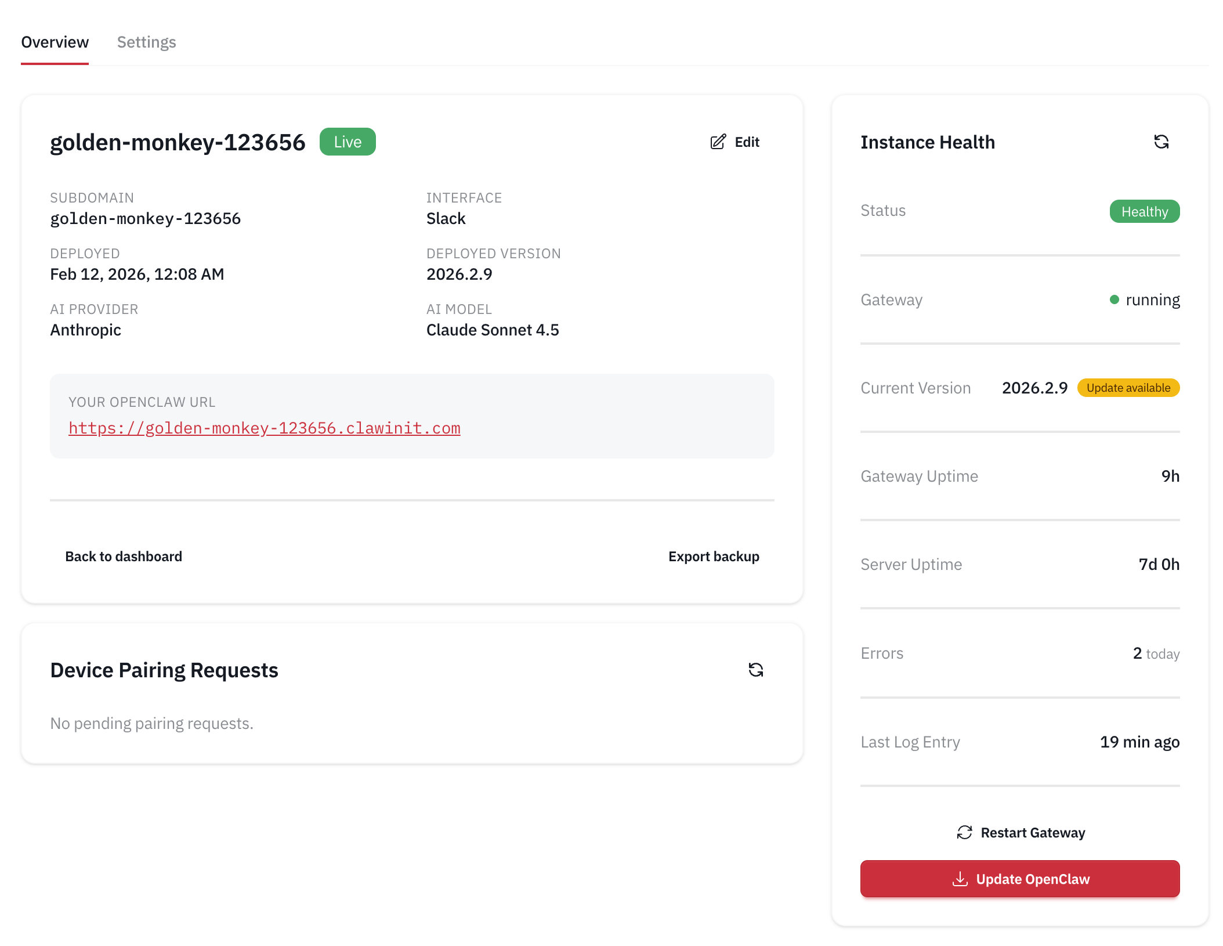
Task: Click the download icon inside Update OpenClaw button
Action: tap(961, 879)
